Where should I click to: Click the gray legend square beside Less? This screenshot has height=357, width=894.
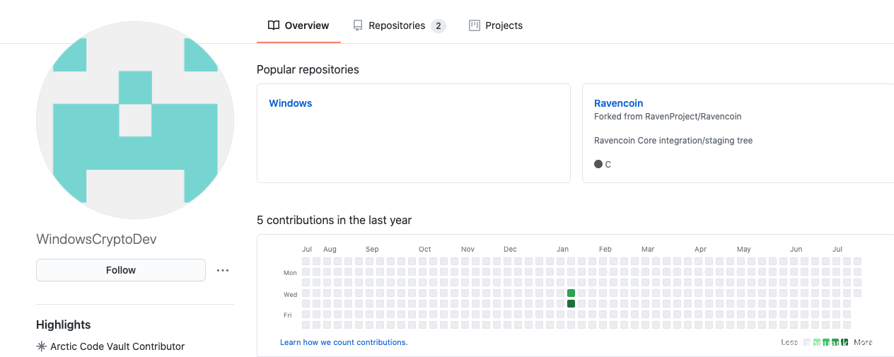click(x=808, y=342)
